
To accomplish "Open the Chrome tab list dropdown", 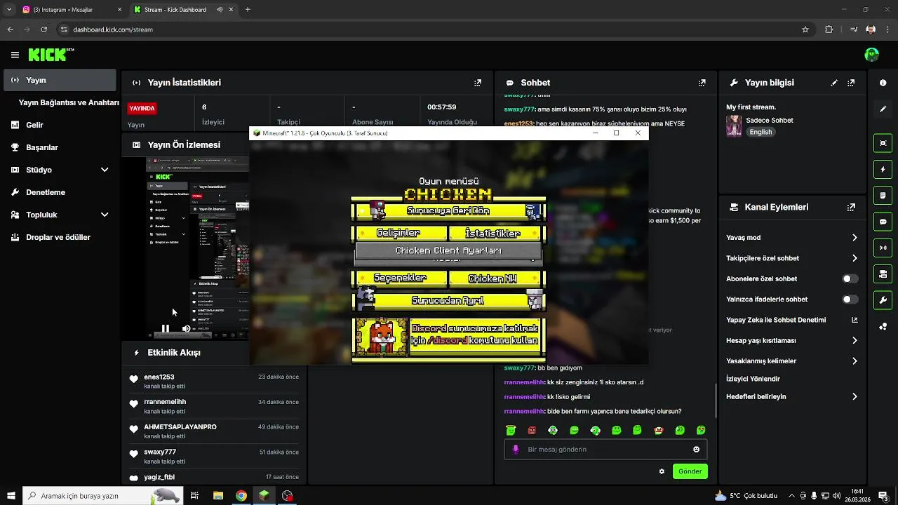I will coord(9,10).
